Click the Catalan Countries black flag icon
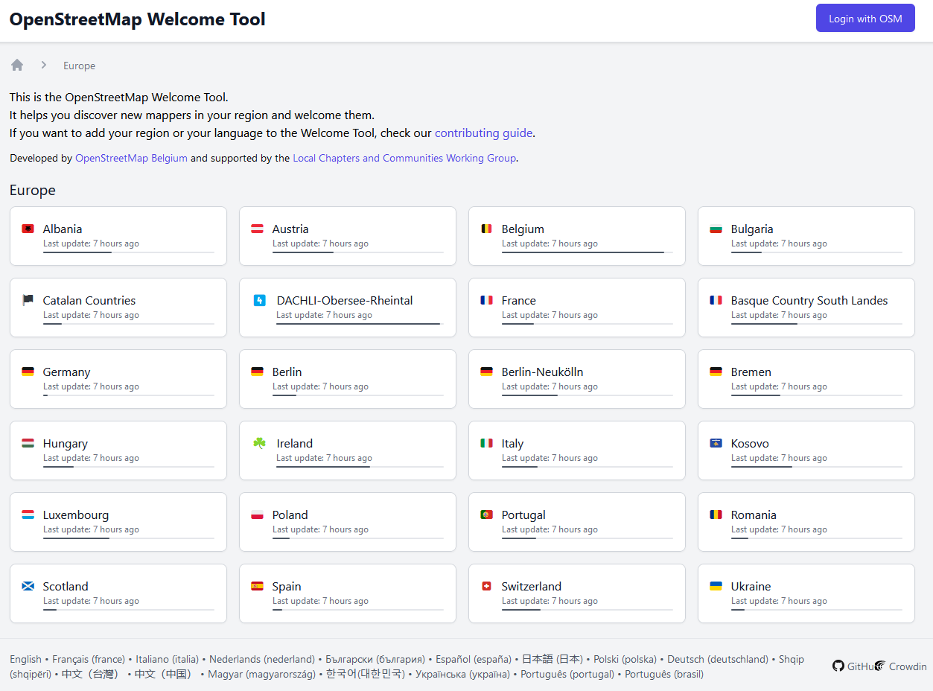Image resolution: width=933 pixels, height=691 pixels. (28, 300)
